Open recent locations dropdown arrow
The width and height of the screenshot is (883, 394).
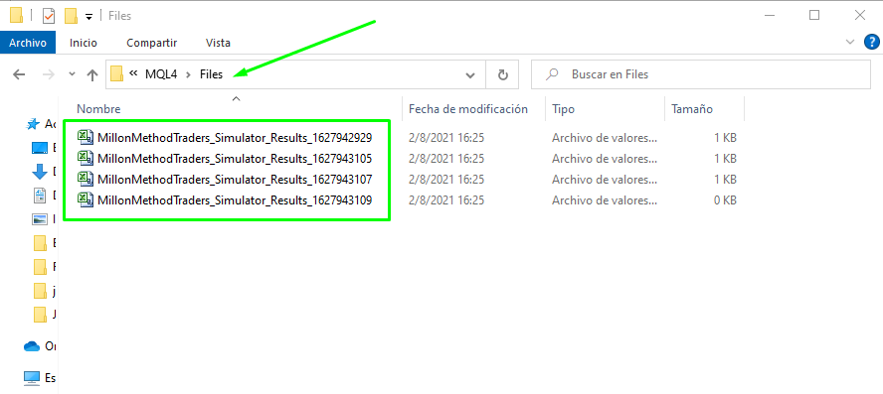point(72,74)
